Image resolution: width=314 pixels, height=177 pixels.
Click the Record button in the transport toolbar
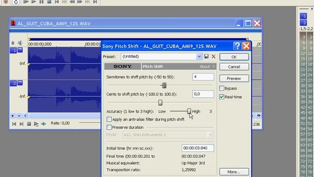coord(6,2)
